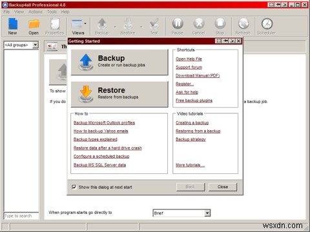The width and height of the screenshot is (310, 232).
Task: Toggle Show this dialog at next start checkbox
Action: [74, 187]
